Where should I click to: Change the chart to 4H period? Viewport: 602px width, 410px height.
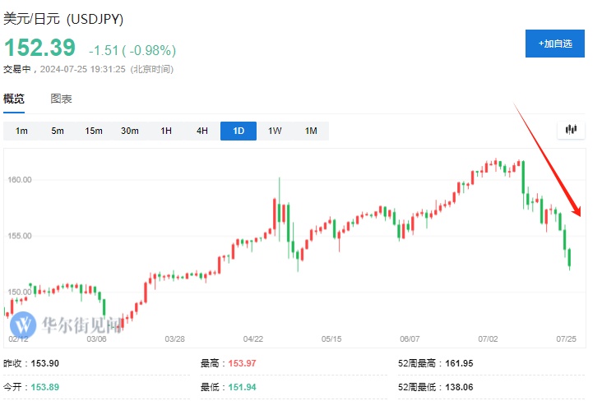[x=202, y=131]
